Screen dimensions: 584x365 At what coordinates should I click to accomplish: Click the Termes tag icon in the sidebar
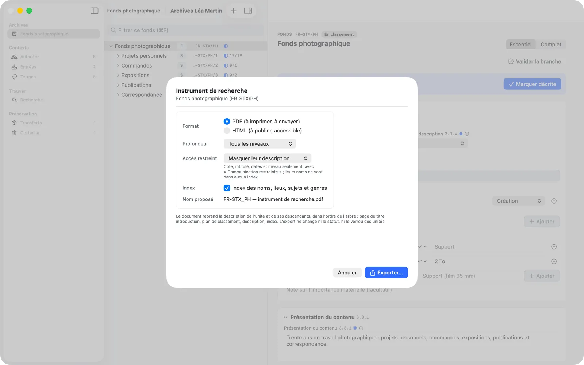click(14, 77)
